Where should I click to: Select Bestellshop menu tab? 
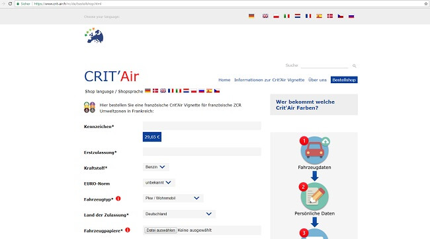coord(344,80)
